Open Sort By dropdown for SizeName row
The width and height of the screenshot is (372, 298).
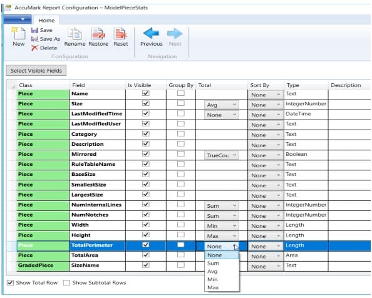(266, 267)
